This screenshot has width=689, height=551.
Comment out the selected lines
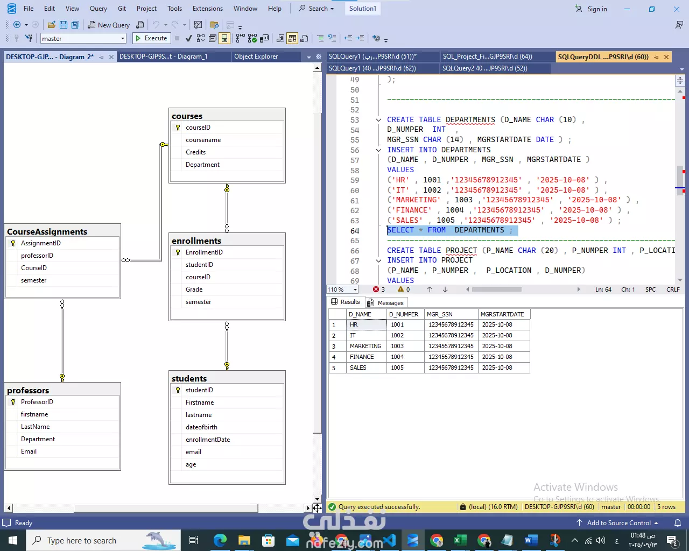coord(321,38)
